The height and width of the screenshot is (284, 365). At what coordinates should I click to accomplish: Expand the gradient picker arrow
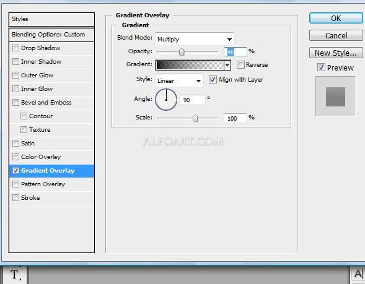tap(227, 66)
